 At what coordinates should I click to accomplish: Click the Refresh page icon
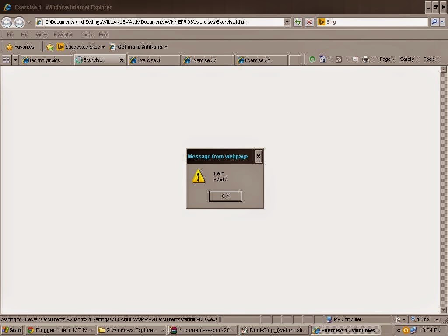[x=298, y=22]
